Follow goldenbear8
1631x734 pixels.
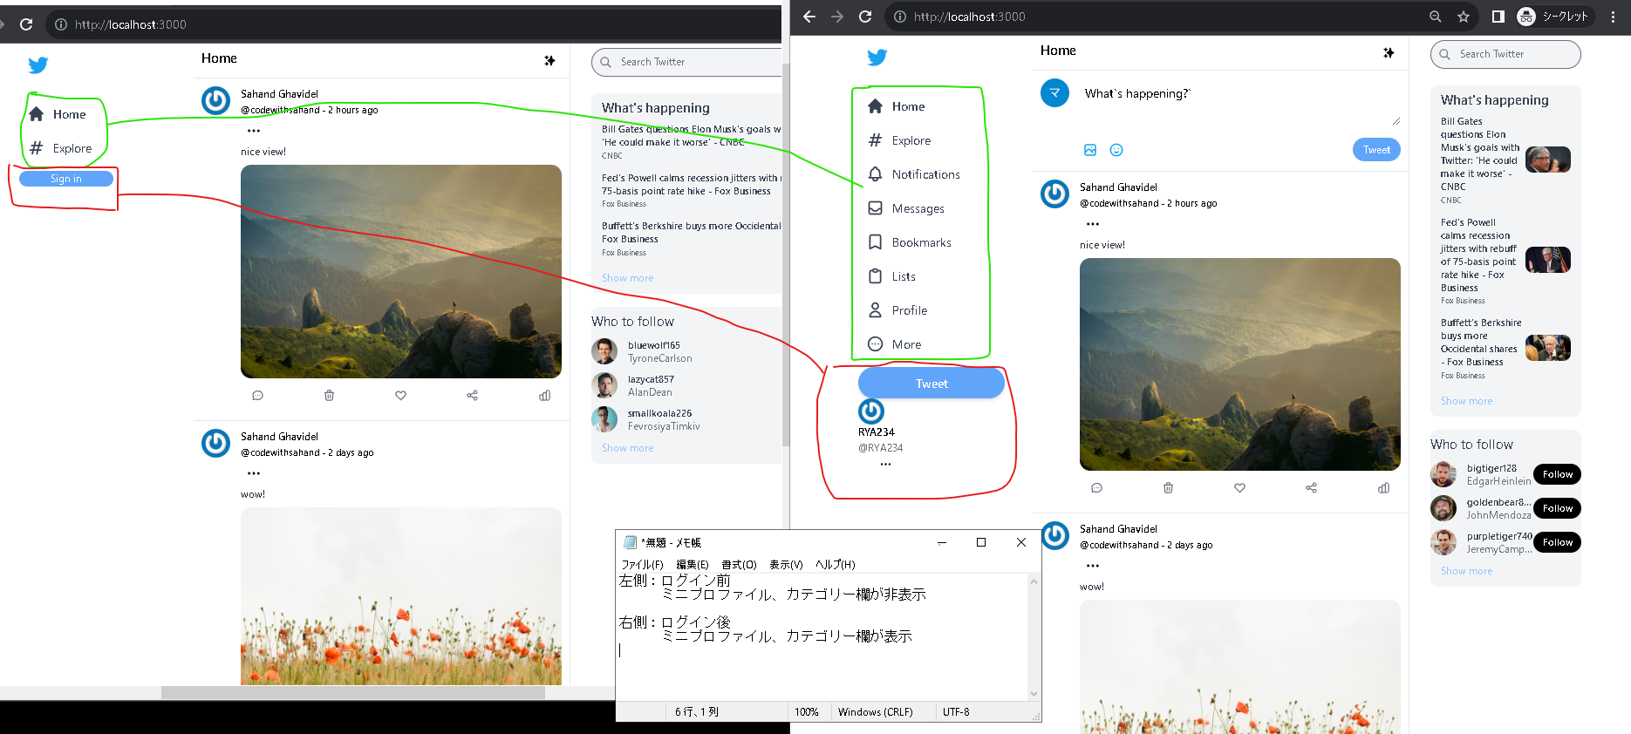pos(1557,508)
